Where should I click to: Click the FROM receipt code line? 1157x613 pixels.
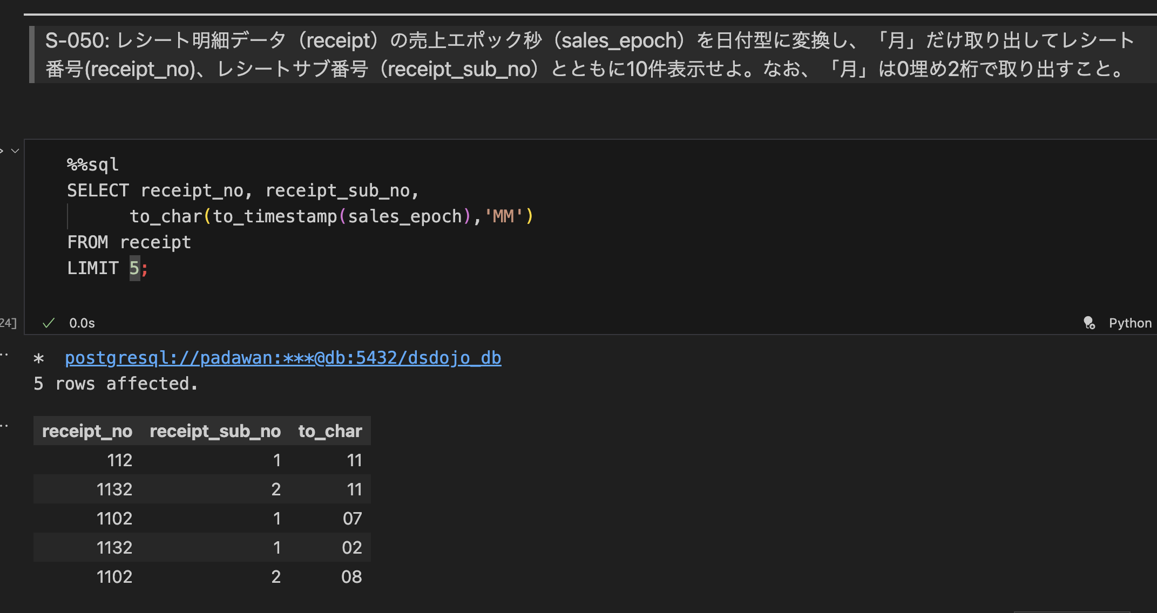tap(129, 242)
